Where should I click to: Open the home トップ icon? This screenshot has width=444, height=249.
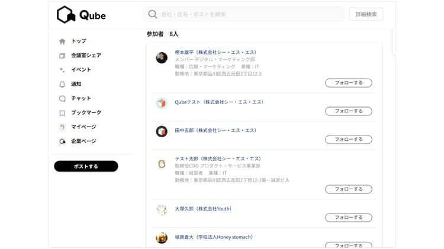point(62,41)
